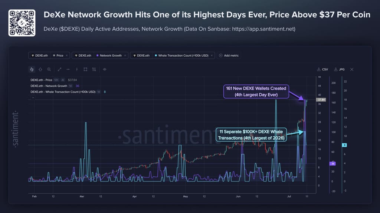This screenshot has width=380, height=213.
Task: Select the diagonal trend line drawing tool
Action: pos(60,70)
